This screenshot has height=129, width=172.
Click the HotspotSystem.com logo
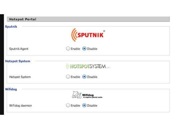click(x=88, y=66)
